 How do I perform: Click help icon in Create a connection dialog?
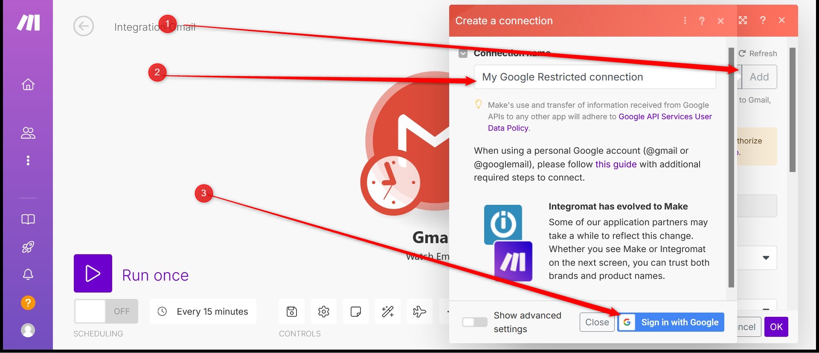pyautogui.click(x=702, y=21)
